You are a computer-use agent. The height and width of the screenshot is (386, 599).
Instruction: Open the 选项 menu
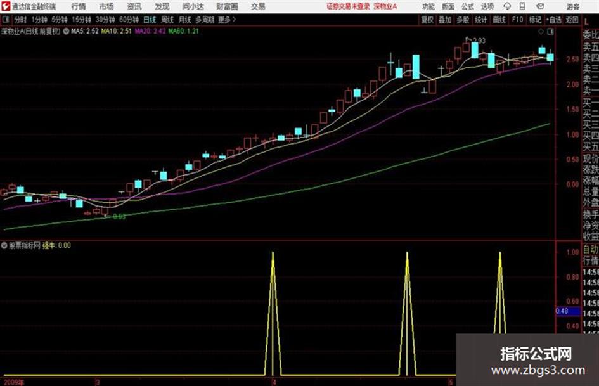[x=487, y=6]
